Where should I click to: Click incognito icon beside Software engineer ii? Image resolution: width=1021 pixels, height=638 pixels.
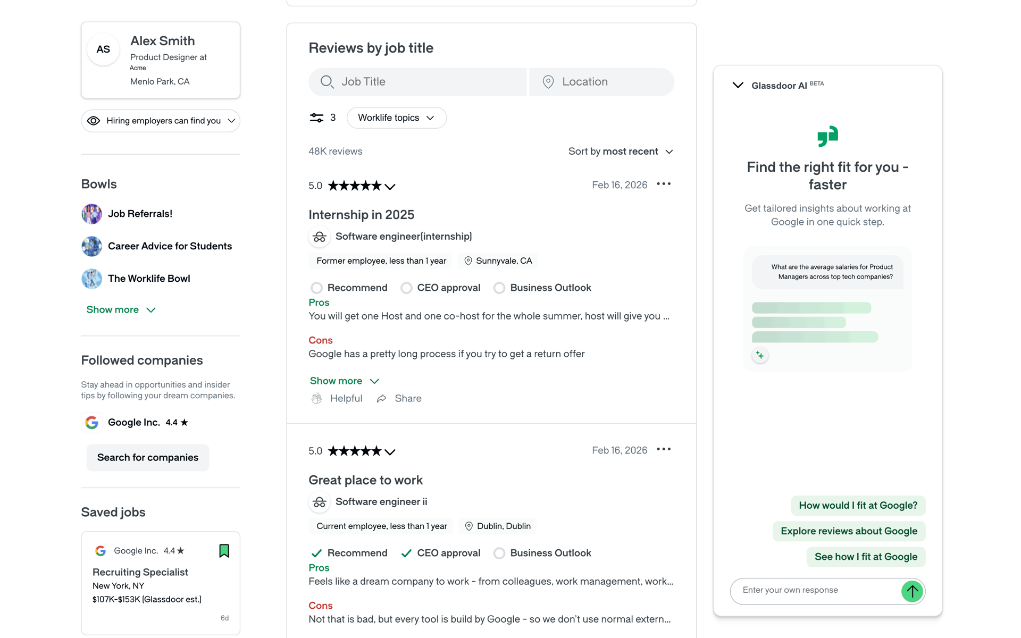(x=320, y=502)
